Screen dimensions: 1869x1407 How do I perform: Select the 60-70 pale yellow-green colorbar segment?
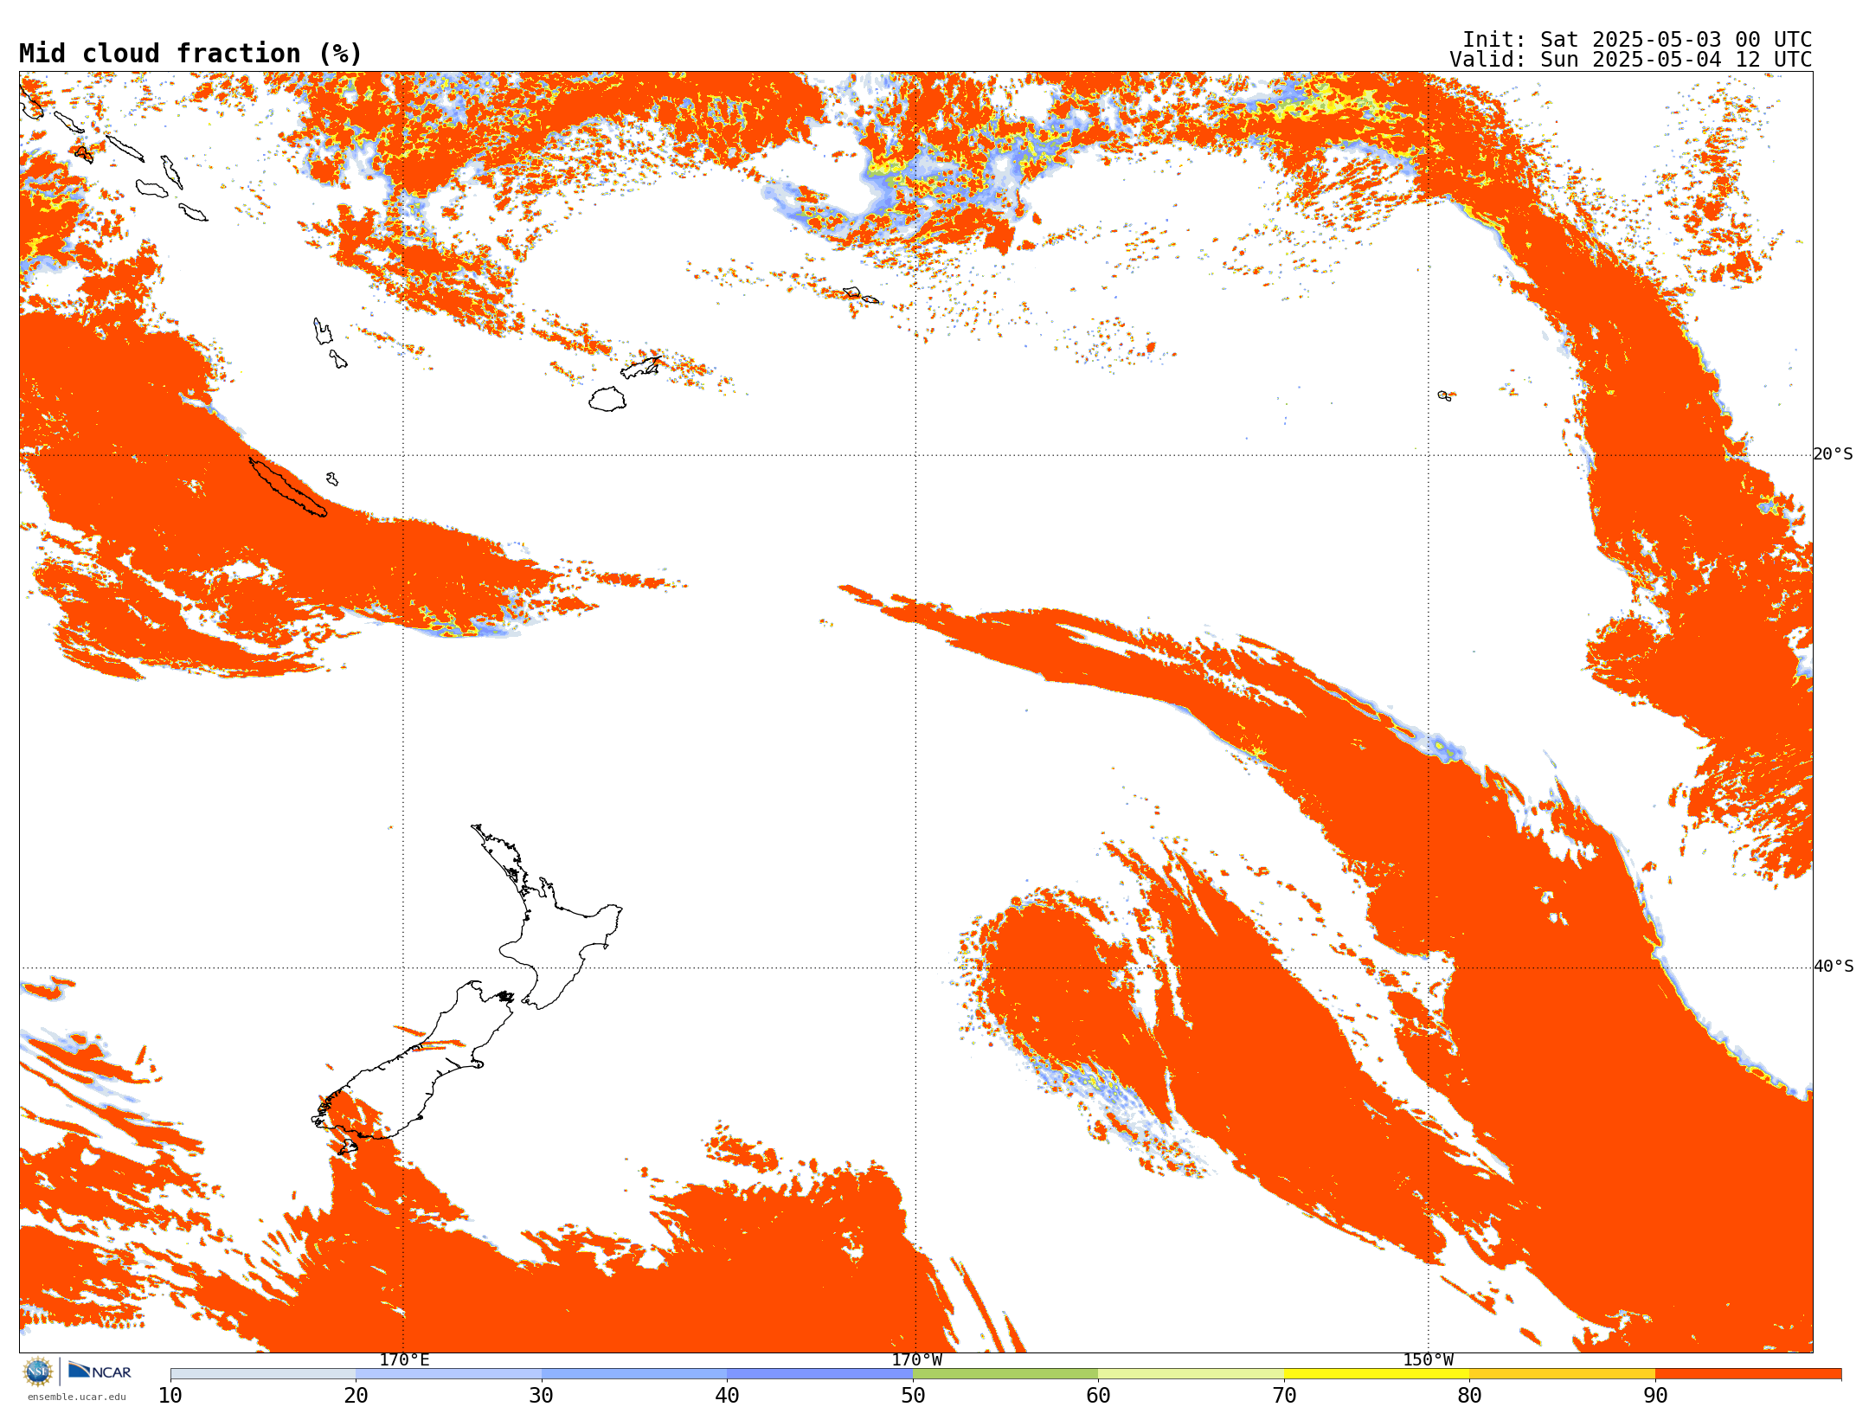pos(1191,1374)
